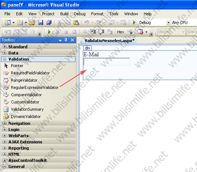
Task: Click the Breakpoints window icon with red dot
Action: pos(140,32)
